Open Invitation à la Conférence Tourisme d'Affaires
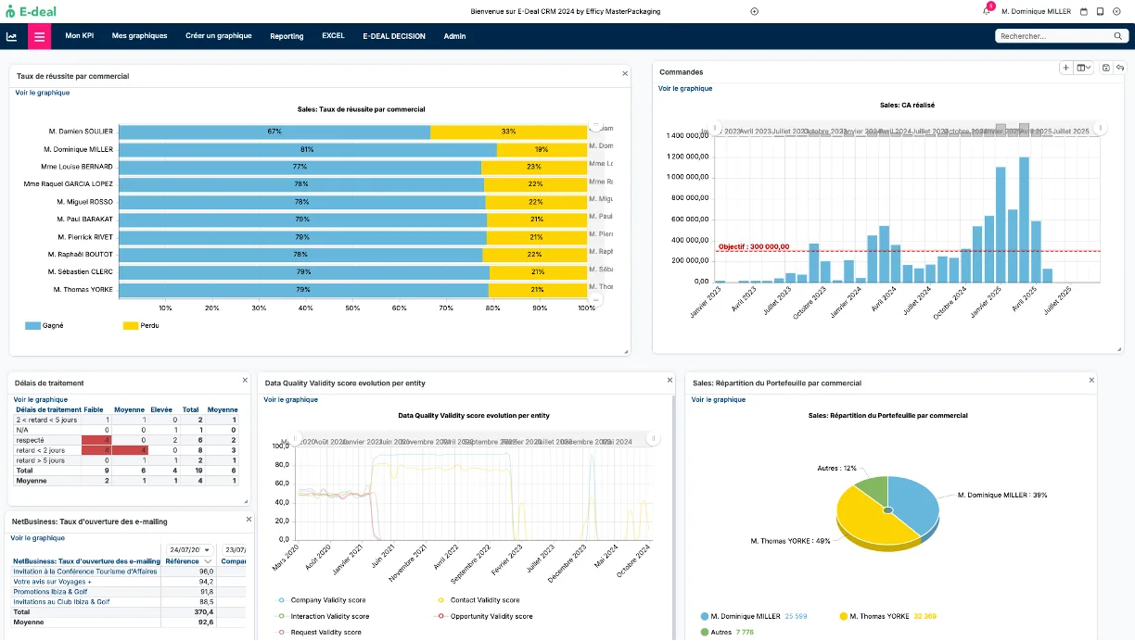The width and height of the screenshot is (1135, 641). pyautogui.click(x=85, y=572)
